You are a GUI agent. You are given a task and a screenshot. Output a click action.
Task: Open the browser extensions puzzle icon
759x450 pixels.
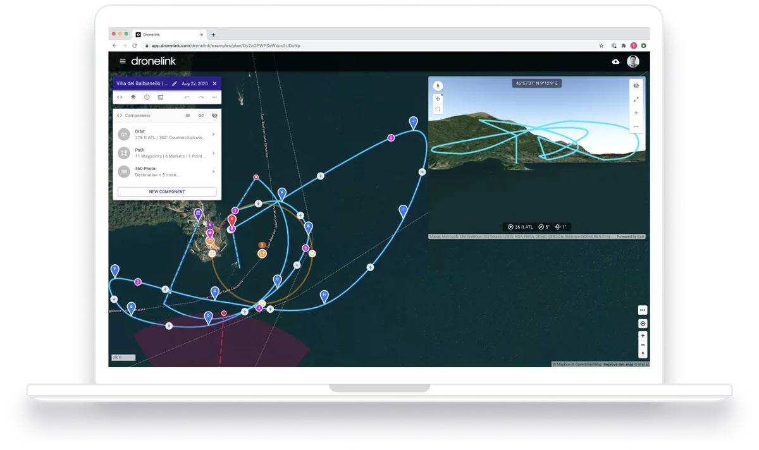coord(624,46)
